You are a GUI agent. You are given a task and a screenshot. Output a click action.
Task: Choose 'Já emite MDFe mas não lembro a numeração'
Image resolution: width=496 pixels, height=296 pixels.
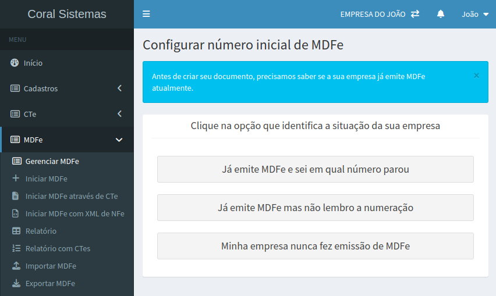click(315, 208)
